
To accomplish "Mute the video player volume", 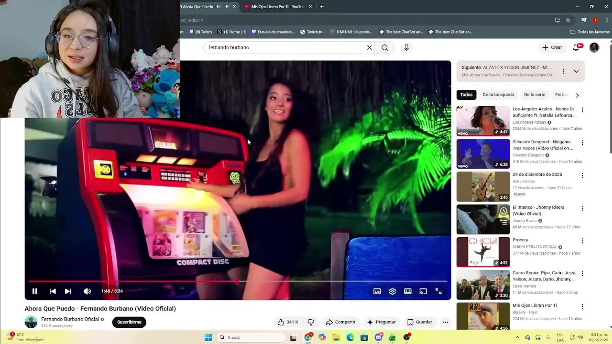I will click(87, 291).
